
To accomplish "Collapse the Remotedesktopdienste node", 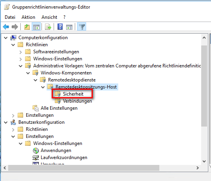I will 35,80.
